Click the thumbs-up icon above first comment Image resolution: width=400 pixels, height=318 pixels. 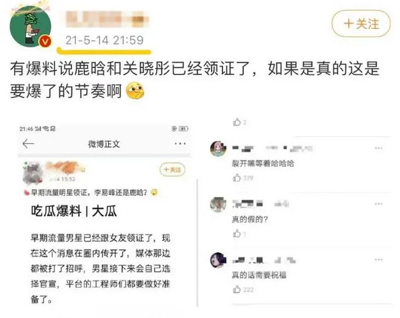click(x=237, y=122)
